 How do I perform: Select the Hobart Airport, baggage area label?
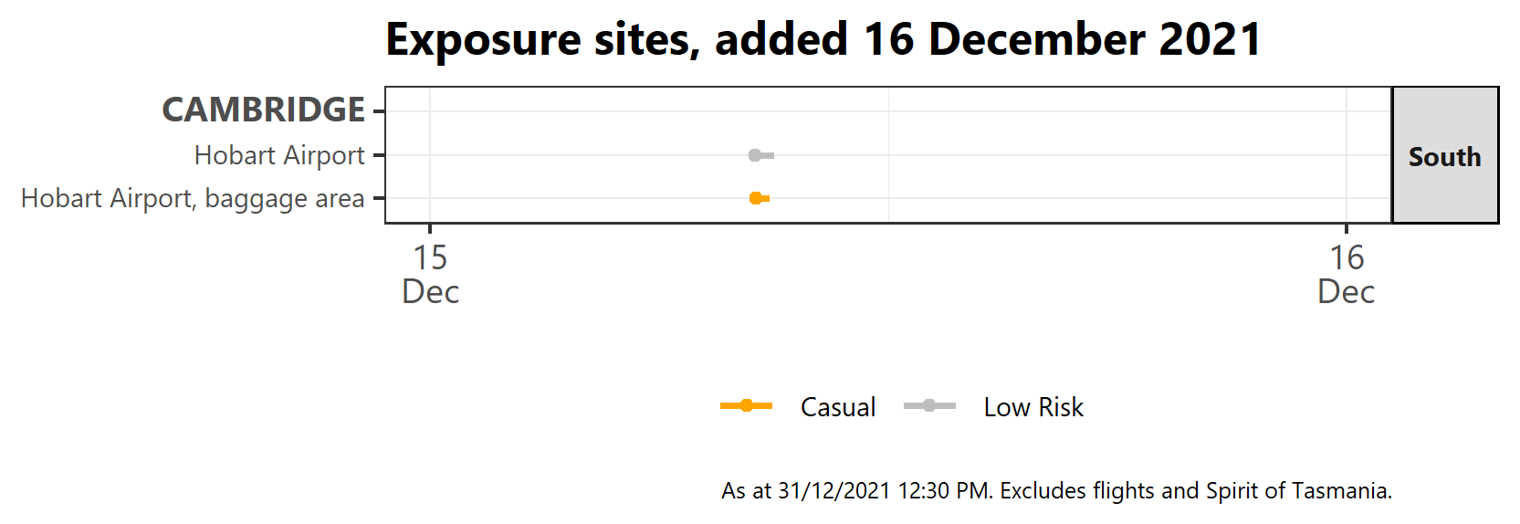pyautogui.click(x=193, y=198)
